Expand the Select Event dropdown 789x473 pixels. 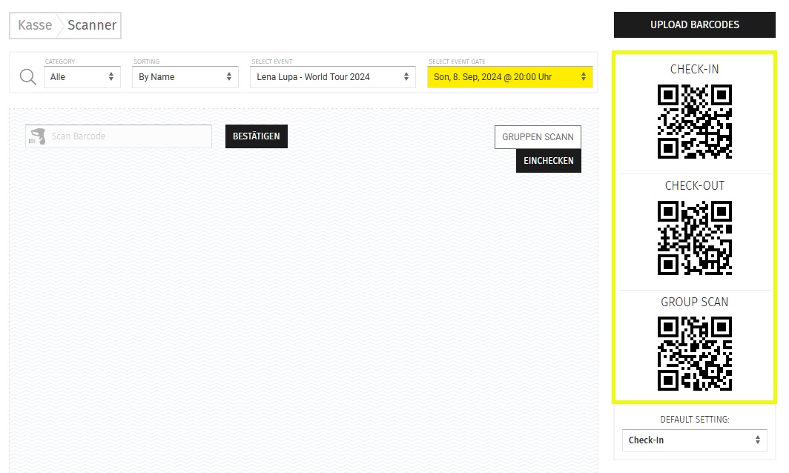click(x=332, y=76)
